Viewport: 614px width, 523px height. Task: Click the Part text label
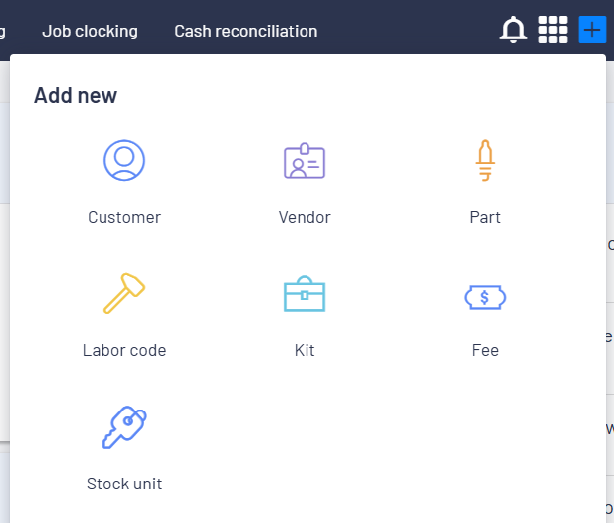pos(485,218)
